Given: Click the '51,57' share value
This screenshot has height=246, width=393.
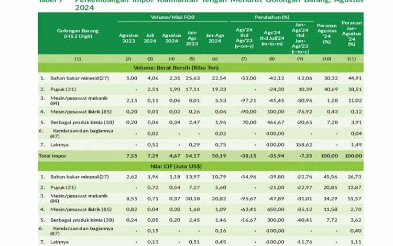Looking at the screenshot, I should [354, 198].
